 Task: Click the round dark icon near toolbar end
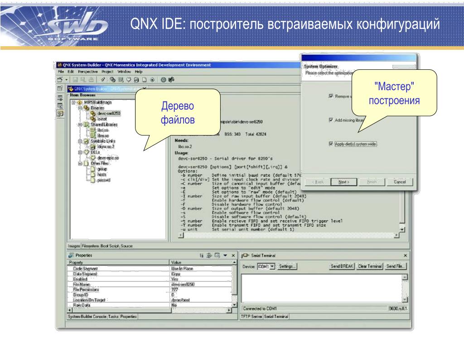[x=163, y=80]
